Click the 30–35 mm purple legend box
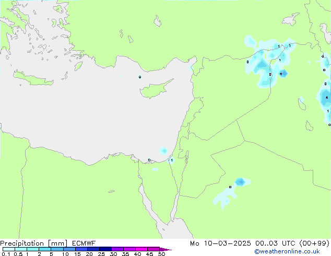This screenshot has height=256, width=331. click(x=117, y=249)
